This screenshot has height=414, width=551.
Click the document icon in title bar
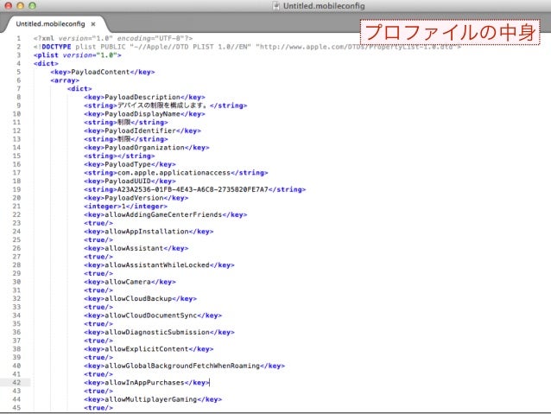(x=276, y=6)
